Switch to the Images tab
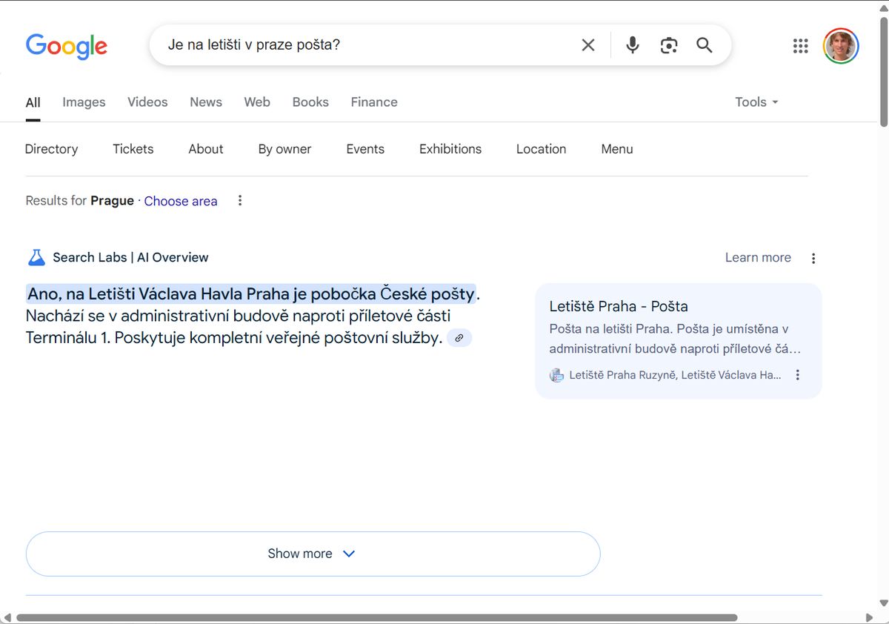The width and height of the screenshot is (889, 624). (x=84, y=102)
